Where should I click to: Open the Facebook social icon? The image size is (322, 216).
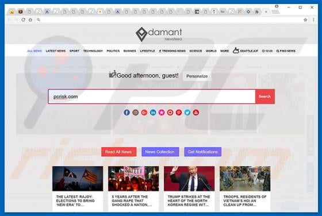(126, 113)
